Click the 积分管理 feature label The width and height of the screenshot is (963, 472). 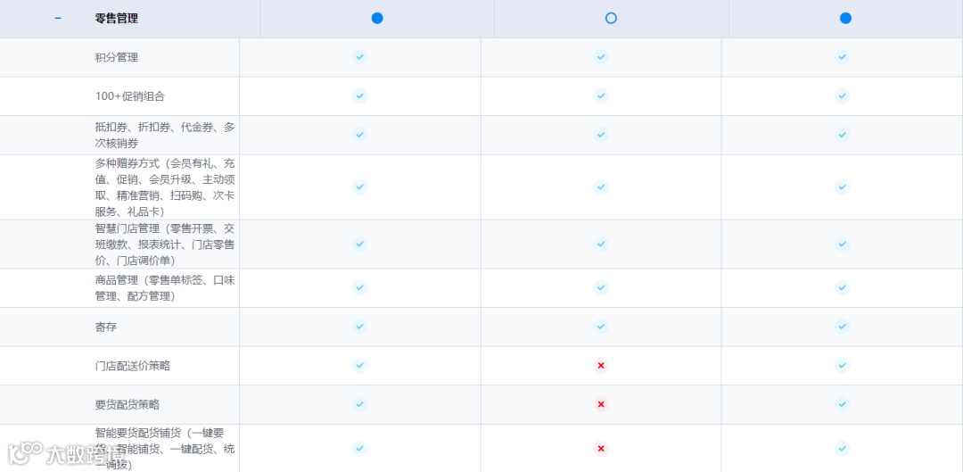117,58
